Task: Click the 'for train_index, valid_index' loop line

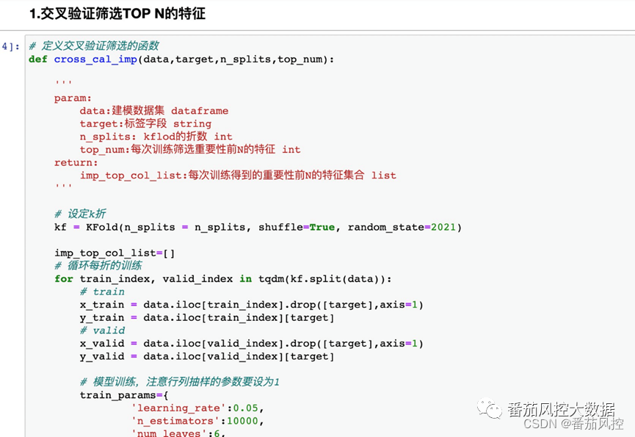Action: point(223,279)
